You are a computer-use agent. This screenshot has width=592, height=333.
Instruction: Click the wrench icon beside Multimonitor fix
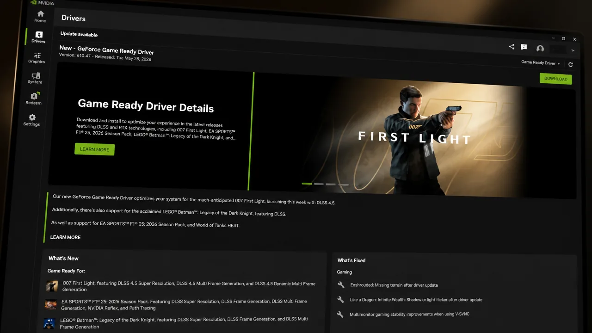pyautogui.click(x=340, y=314)
